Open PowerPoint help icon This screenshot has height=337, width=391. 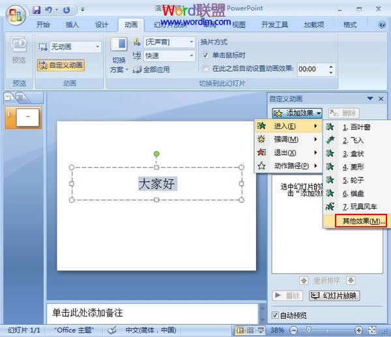381,25
